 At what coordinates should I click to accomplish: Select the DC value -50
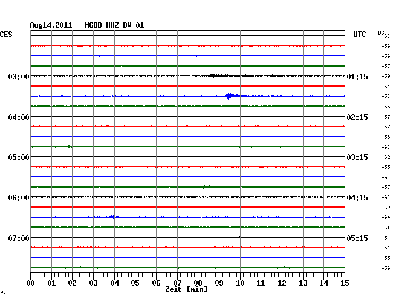pyautogui.click(x=386, y=97)
